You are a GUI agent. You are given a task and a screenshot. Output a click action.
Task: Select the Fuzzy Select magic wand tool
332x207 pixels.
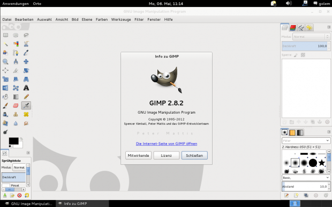click(x=5, y=44)
